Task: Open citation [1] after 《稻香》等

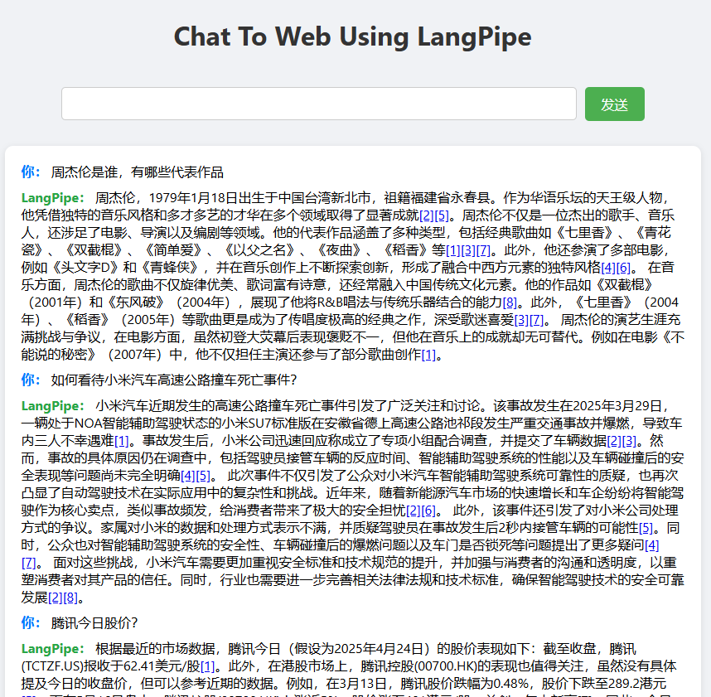Action: pos(453,250)
